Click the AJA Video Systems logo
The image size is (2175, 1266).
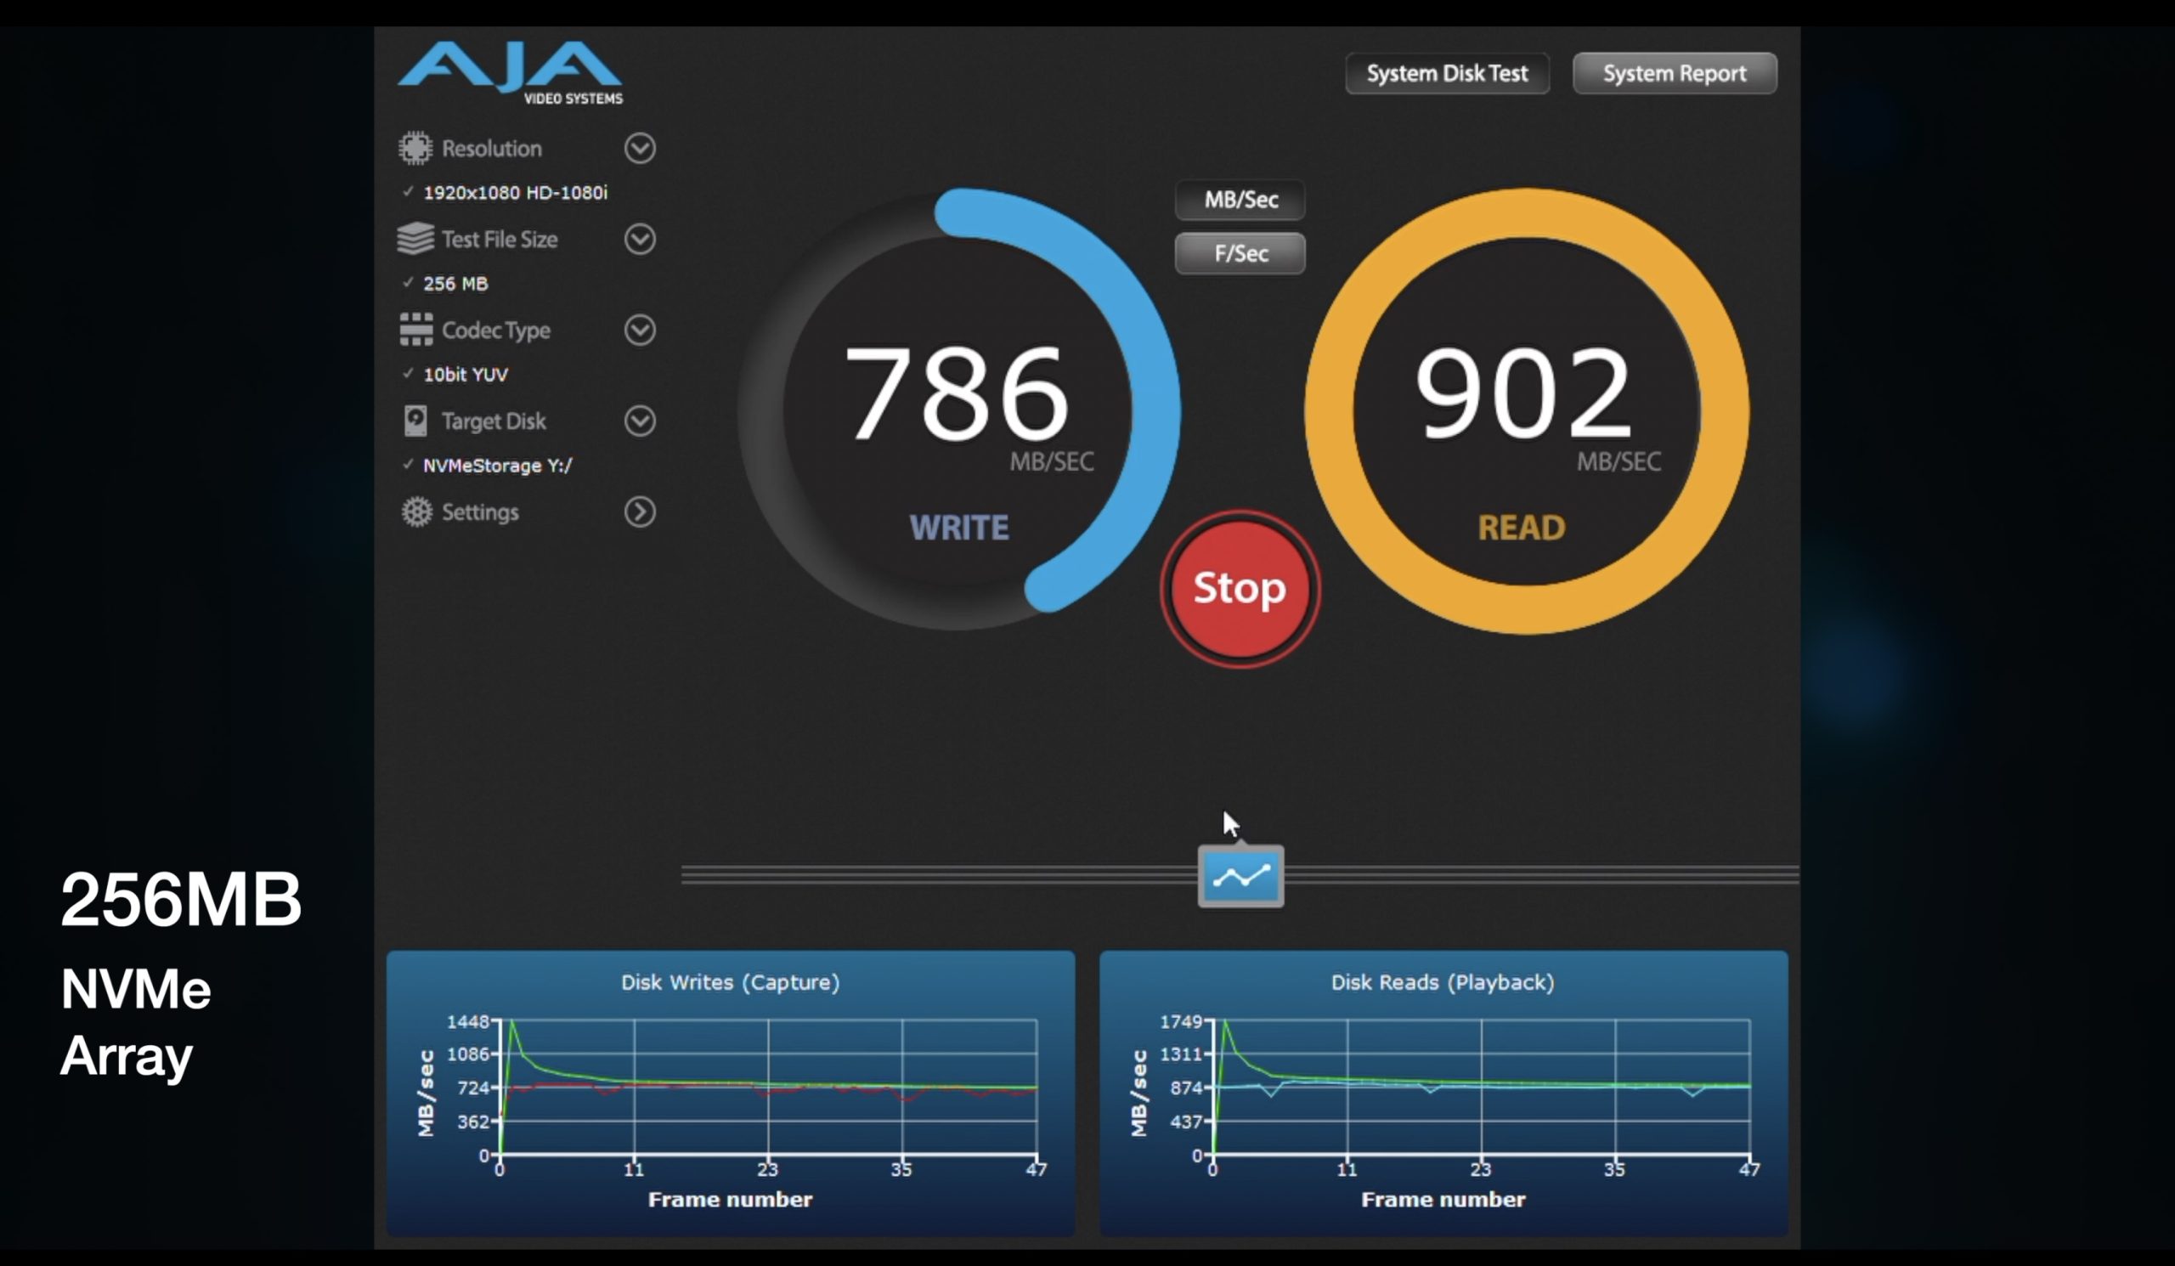[510, 72]
